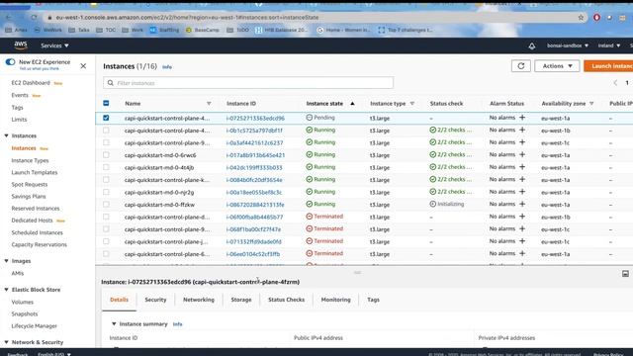
Task: Switch to the Tags tab
Action: [x=373, y=300]
